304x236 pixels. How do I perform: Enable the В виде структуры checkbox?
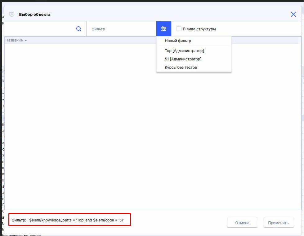tap(179, 29)
